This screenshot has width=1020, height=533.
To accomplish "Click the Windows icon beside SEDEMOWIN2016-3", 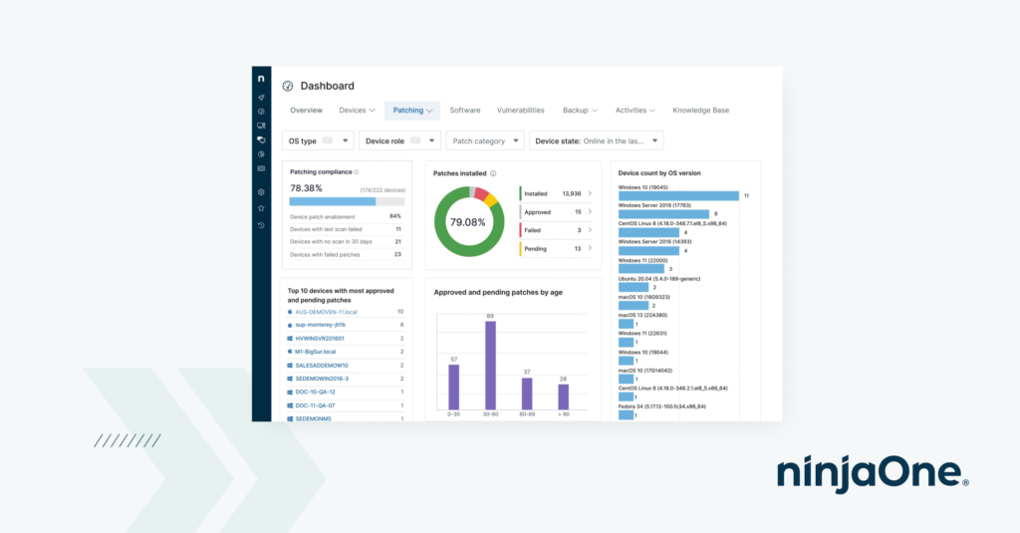I will (290, 379).
